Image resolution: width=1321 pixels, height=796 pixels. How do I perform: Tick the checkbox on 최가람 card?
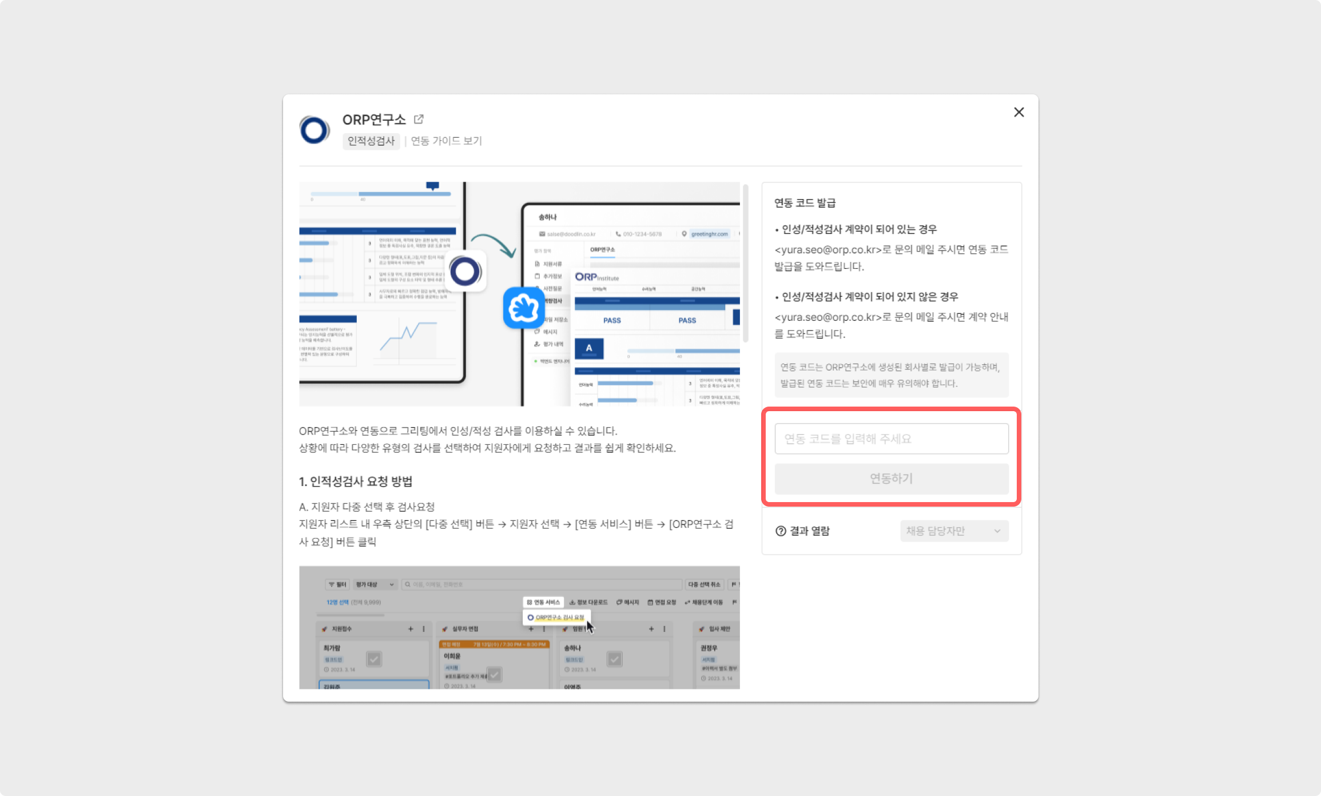374,659
